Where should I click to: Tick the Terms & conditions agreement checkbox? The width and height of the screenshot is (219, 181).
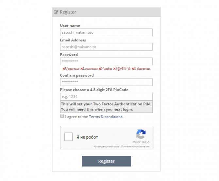click(x=62, y=116)
